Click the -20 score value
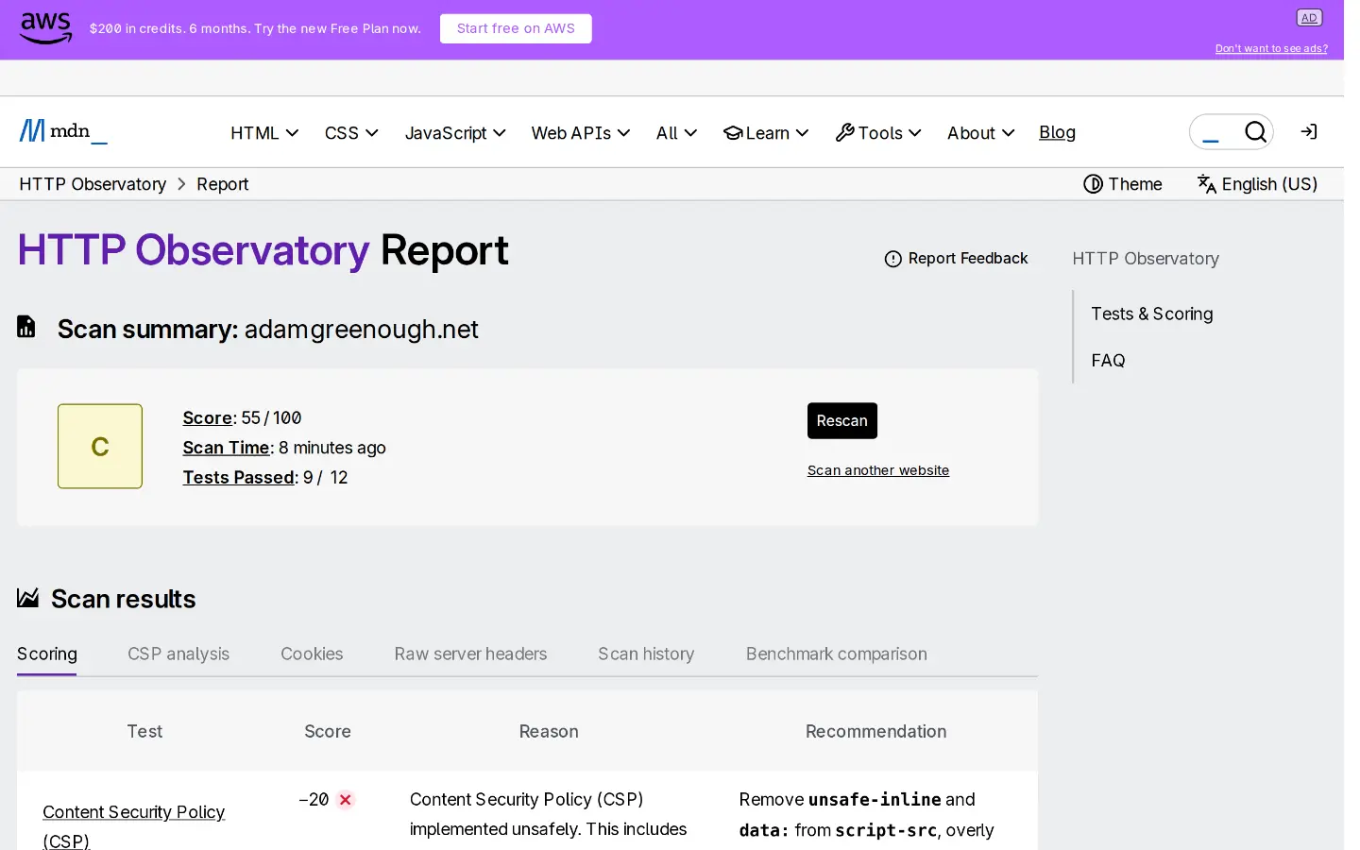This screenshot has width=1360, height=850. click(314, 800)
